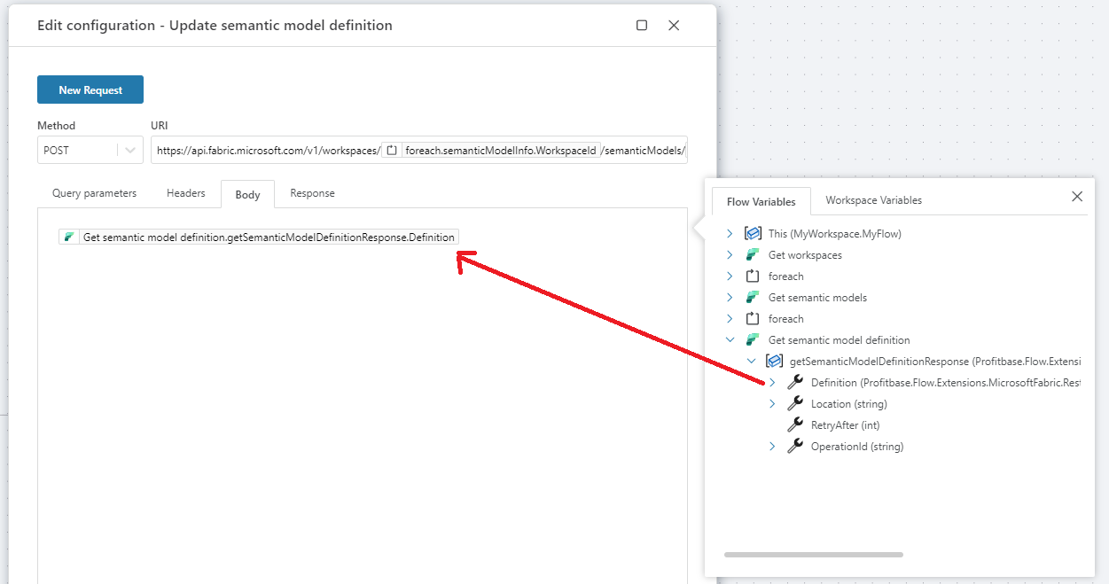
Task: Click the Fabric icon beside Get semantic models
Action: point(753,298)
